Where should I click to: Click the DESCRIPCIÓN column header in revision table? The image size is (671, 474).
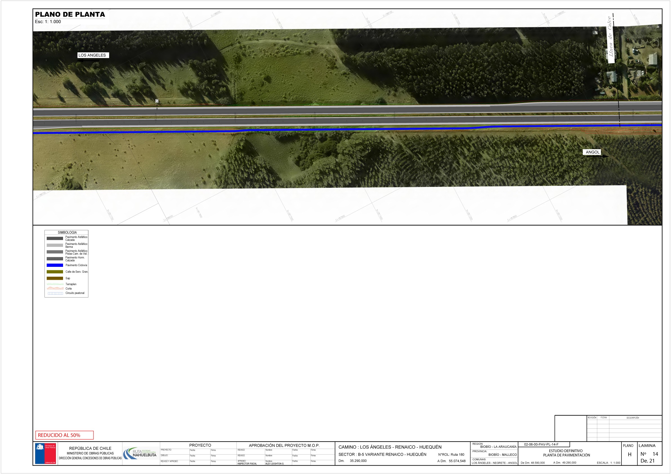(x=632, y=418)
